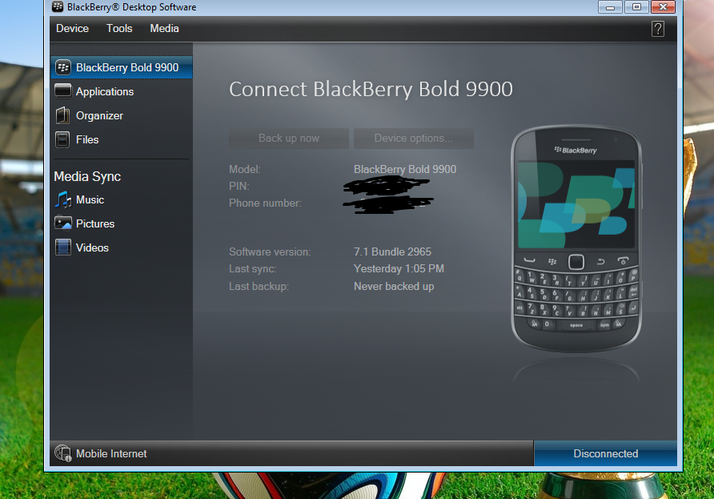Click the BlackBerry logo icon in sidebar
This screenshot has width=714, height=499.
(62, 67)
